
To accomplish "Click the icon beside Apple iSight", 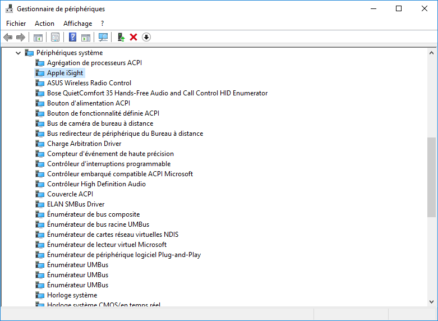I will point(40,73).
